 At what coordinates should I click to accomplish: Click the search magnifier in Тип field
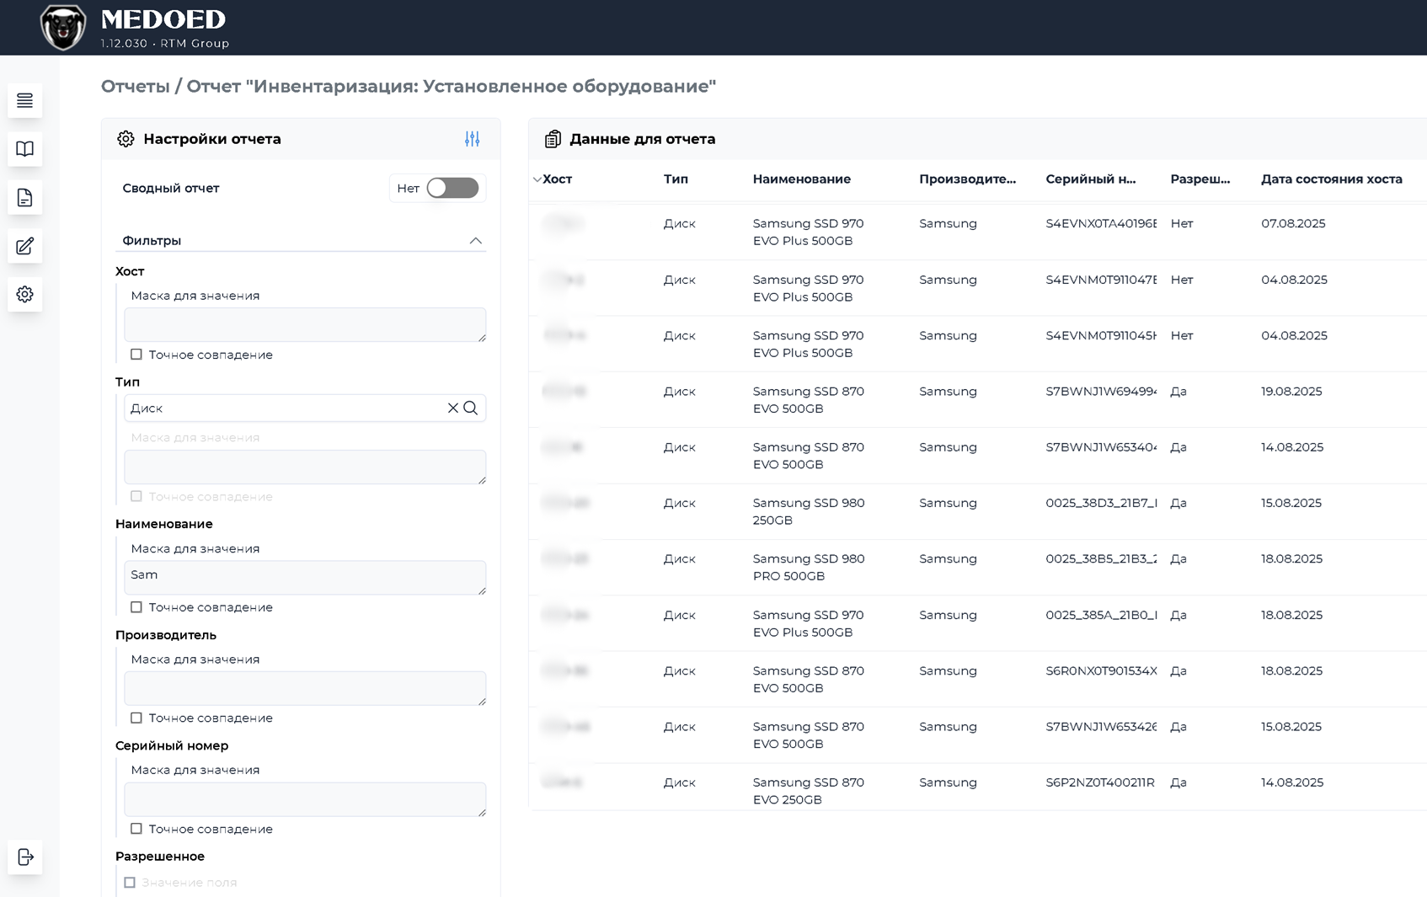click(x=471, y=408)
